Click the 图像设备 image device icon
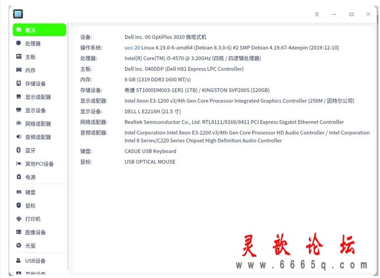 [19, 232]
